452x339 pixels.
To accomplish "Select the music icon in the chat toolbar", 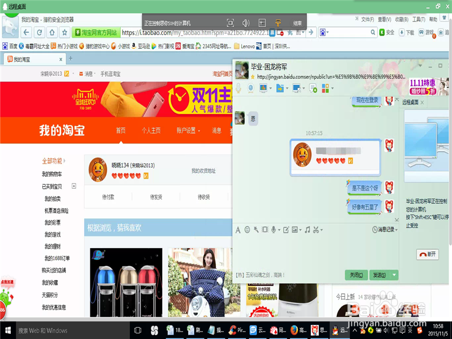I will click(307, 229).
